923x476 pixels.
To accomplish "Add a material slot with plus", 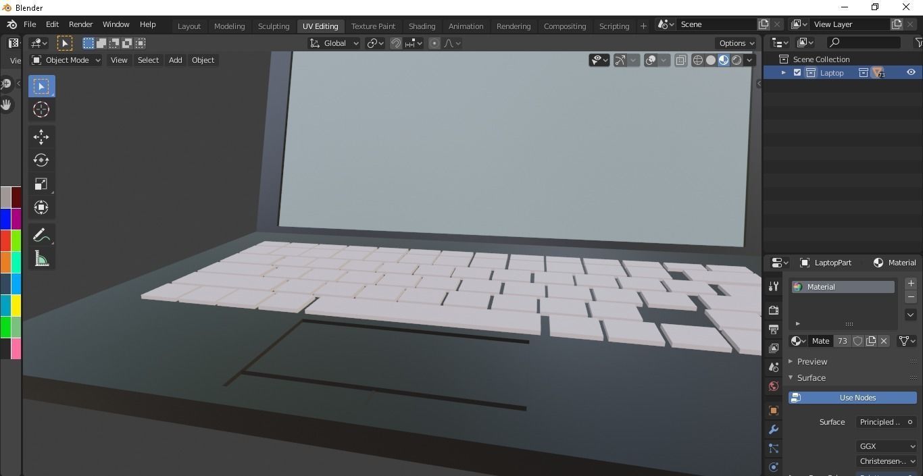I will [911, 284].
